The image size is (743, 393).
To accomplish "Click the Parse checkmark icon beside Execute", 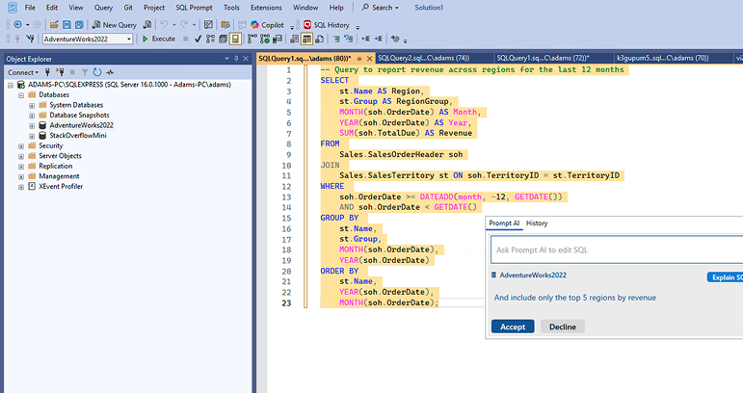I will [x=198, y=39].
